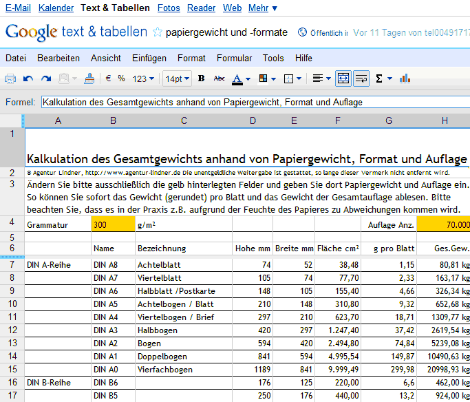Screen dimensions: 470x402
Task: Click the Sigma functions icon
Action: (x=379, y=79)
